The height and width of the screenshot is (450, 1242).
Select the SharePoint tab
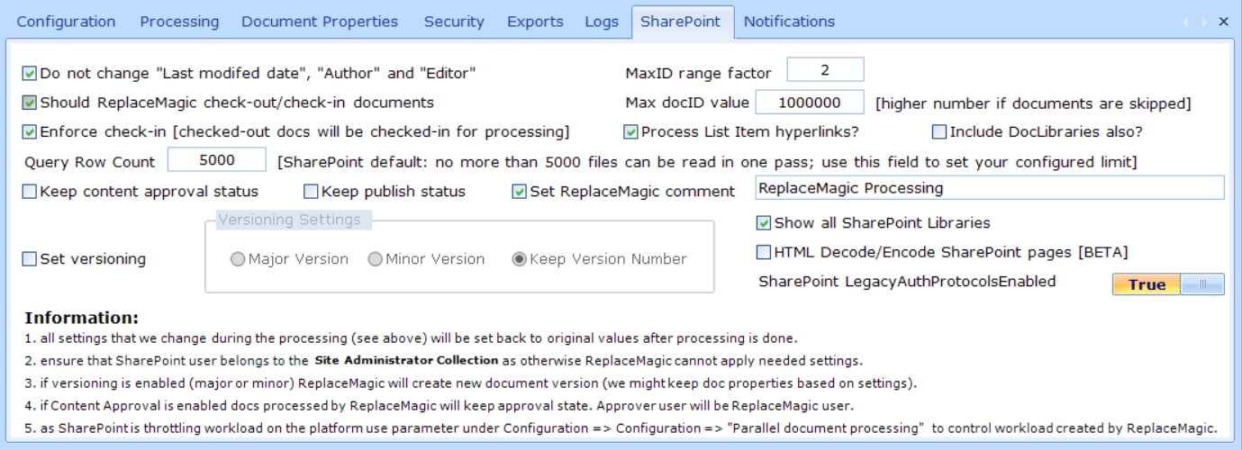pos(681,21)
